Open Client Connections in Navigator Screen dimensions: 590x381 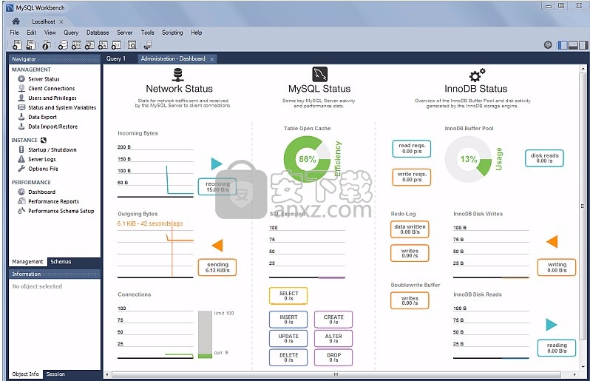[x=52, y=89]
